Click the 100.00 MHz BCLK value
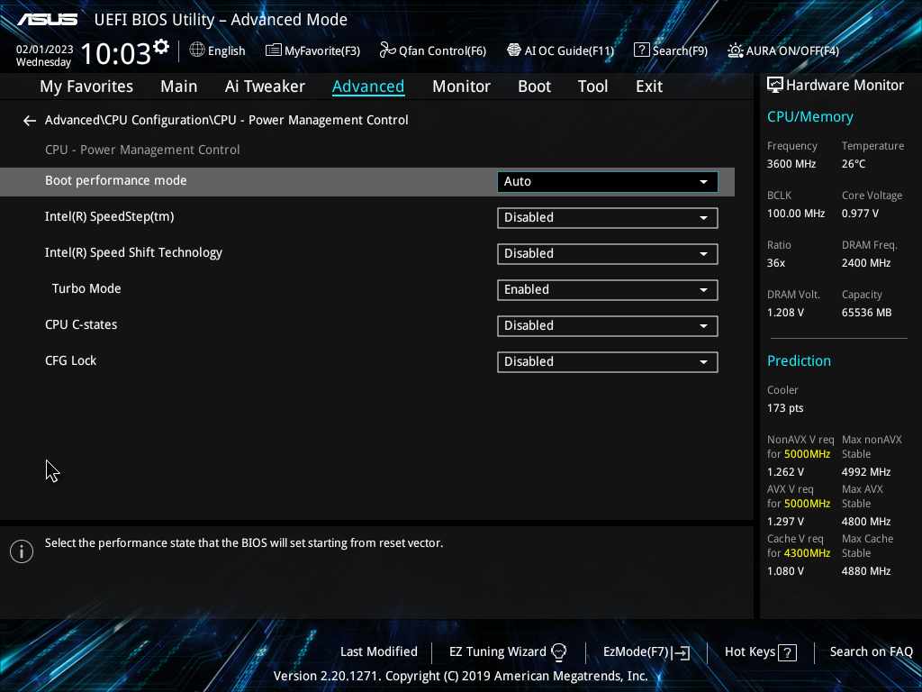 796,214
